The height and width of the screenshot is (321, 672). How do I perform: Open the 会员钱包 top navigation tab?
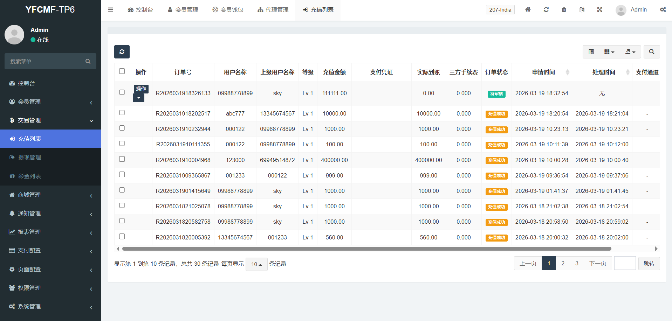[x=228, y=10]
